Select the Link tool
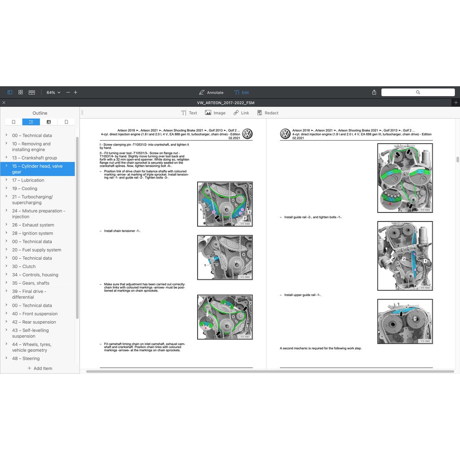Screen dimensions: 460x460 click(241, 113)
